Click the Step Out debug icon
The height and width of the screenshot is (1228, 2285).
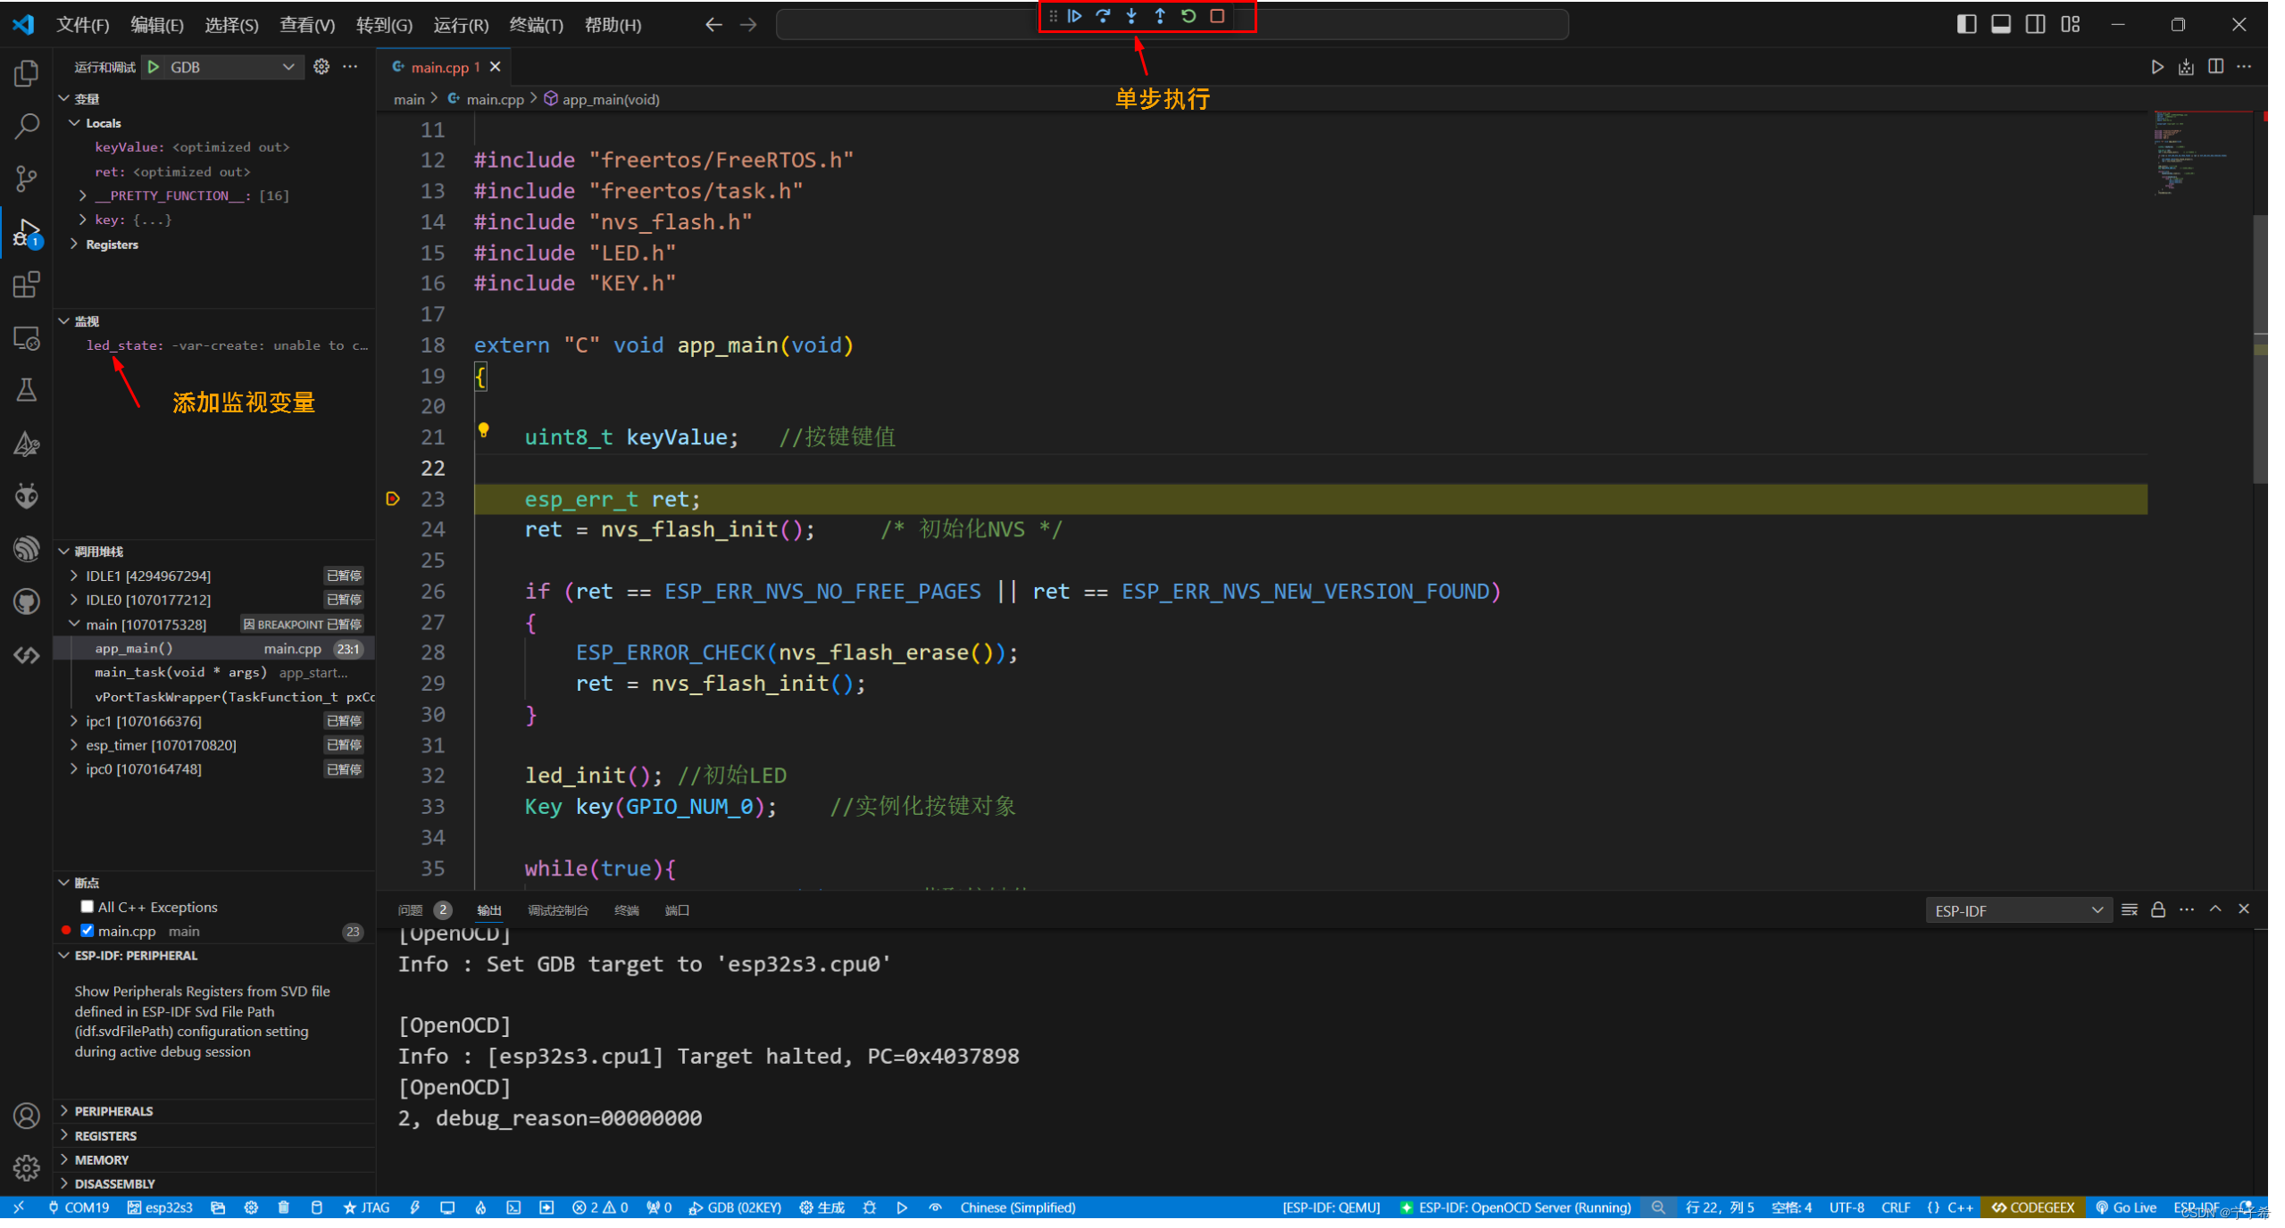1160,16
